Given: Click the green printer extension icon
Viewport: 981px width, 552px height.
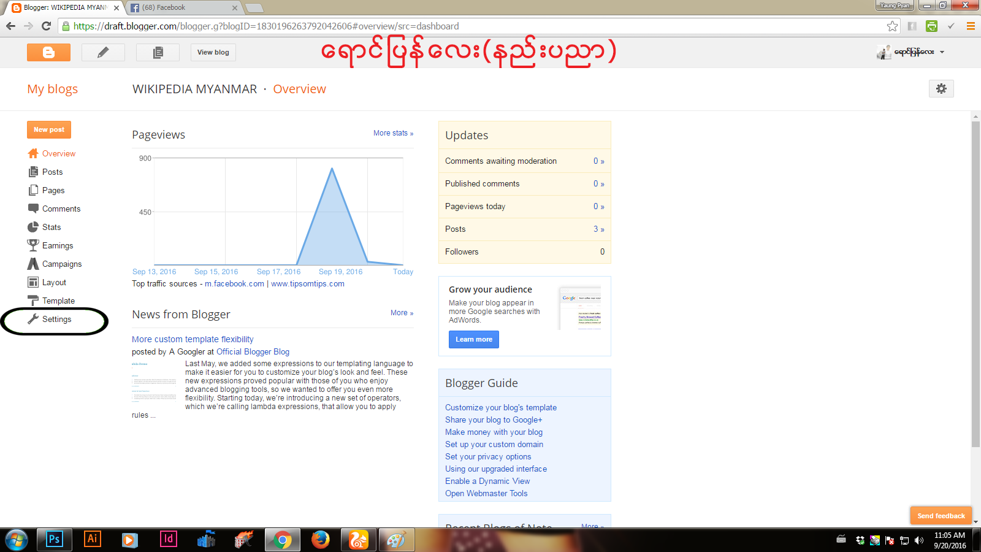Looking at the screenshot, I should (x=931, y=26).
